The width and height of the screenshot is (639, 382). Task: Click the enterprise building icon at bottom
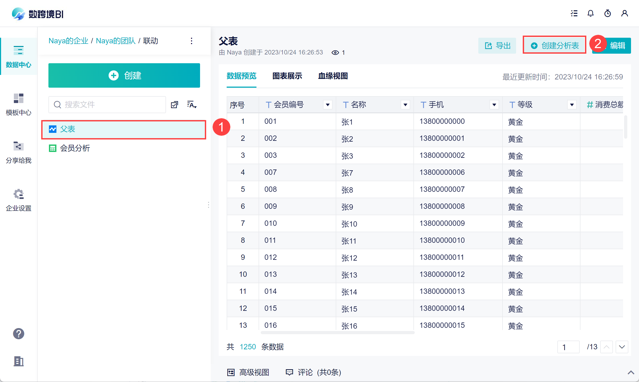coord(18,361)
